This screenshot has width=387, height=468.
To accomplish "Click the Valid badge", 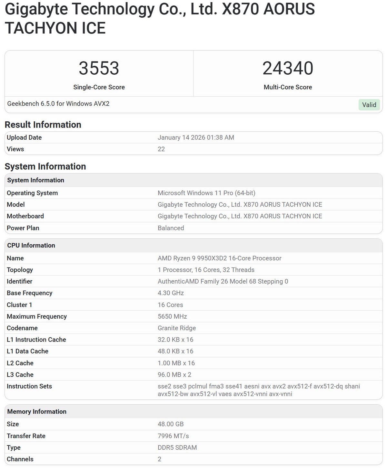I will 369,105.
